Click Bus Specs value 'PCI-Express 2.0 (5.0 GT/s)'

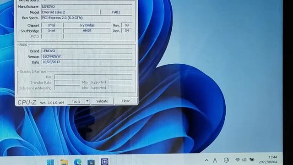[x=87, y=18]
